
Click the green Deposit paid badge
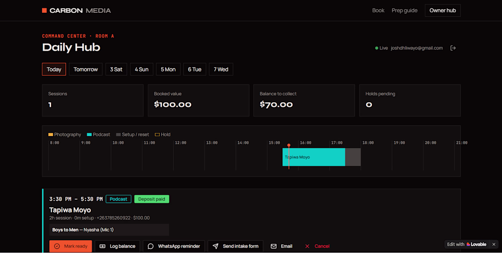152,199
